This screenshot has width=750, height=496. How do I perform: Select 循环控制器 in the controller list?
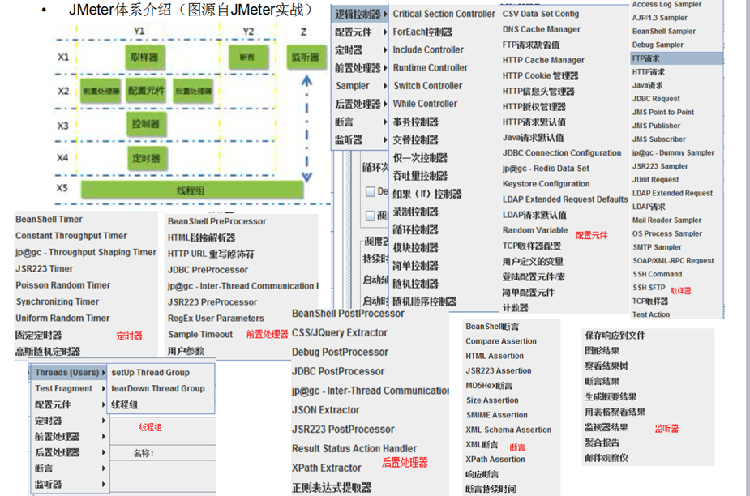point(415,229)
